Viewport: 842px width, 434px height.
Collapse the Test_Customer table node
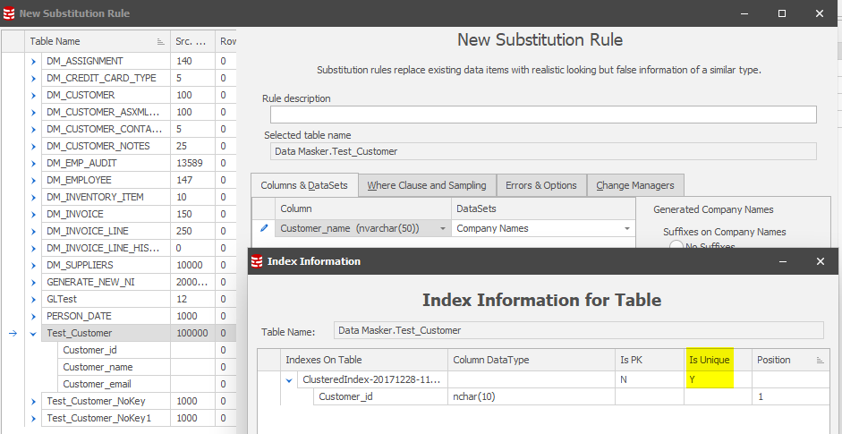coord(34,333)
